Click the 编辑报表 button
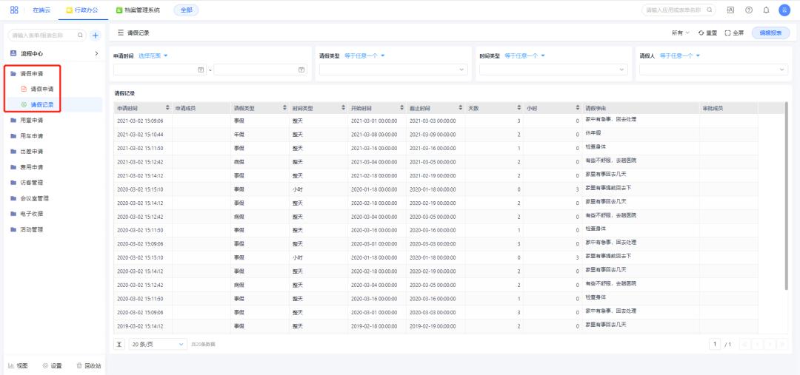The width and height of the screenshot is (800, 375). [770, 33]
